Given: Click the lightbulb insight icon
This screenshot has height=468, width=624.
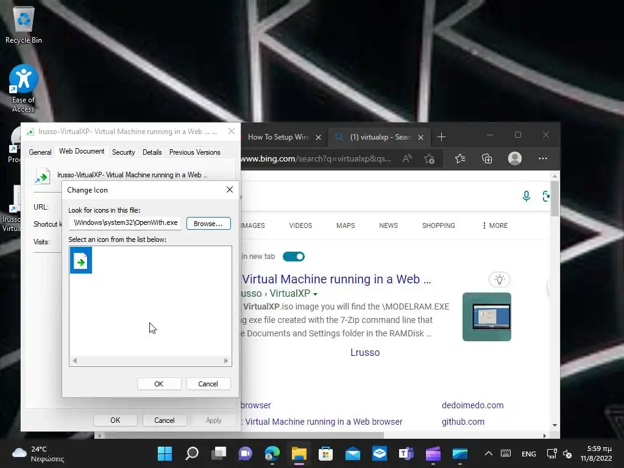Looking at the screenshot, I should click(x=500, y=279).
